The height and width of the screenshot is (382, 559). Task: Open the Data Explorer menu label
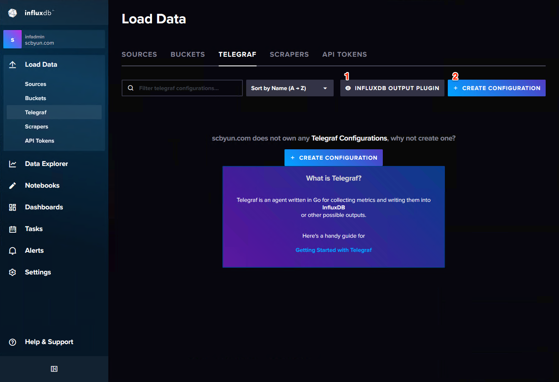pos(46,164)
